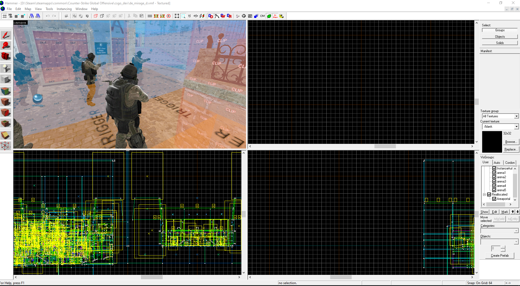Select the Vertex manipulation tool
The width and height of the screenshot is (520, 286).
point(6,146)
